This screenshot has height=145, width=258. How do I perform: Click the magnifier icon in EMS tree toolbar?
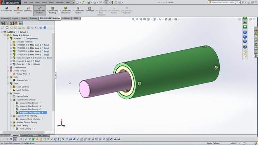2,28
